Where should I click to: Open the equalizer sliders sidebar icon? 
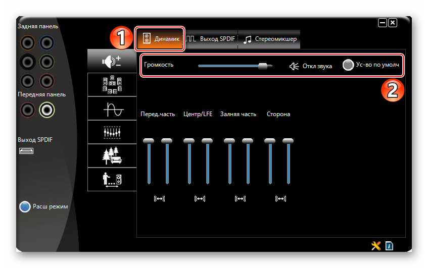coord(112,132)
